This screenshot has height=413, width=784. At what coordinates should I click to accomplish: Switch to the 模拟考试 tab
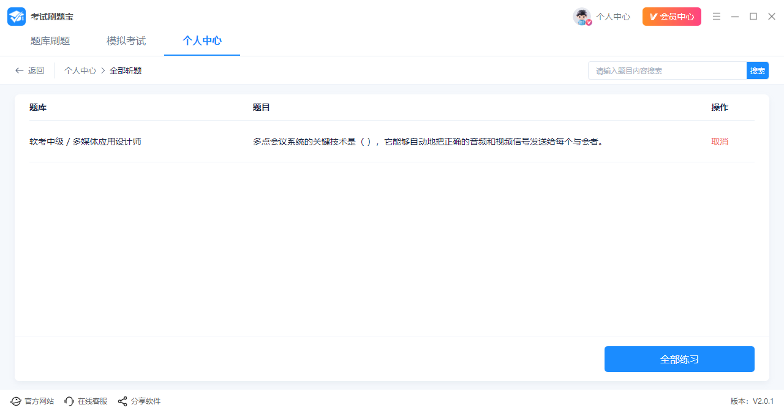[x=126, y=41]
